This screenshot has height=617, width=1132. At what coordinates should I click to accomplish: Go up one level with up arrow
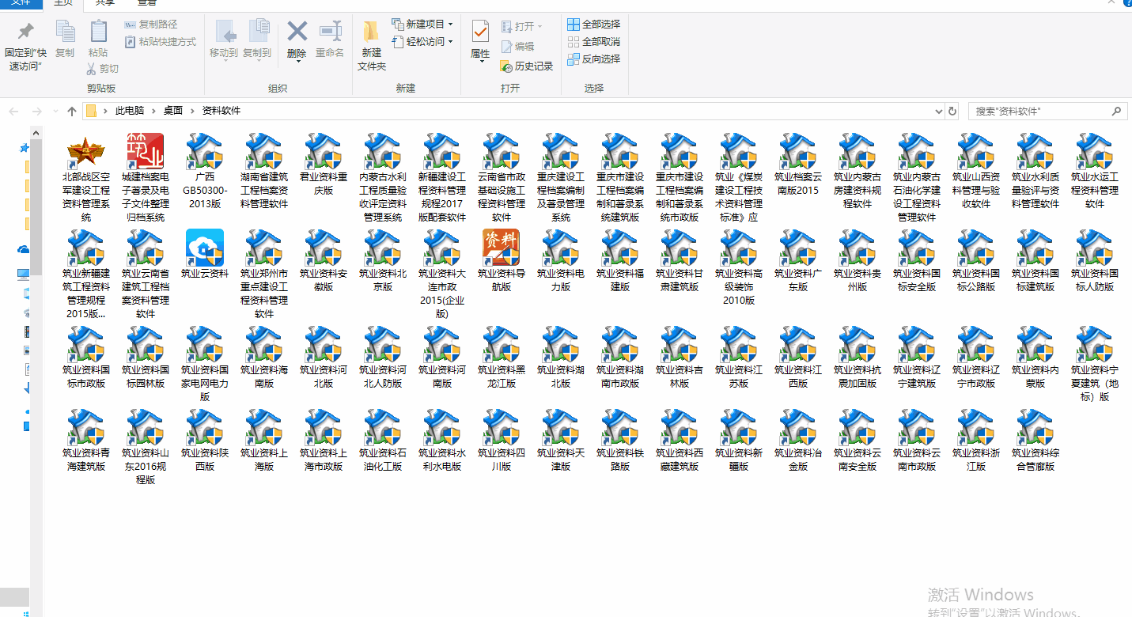[72, 112]
